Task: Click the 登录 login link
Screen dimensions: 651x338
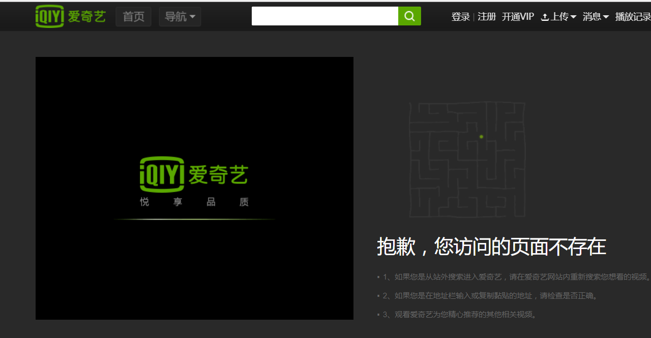Action: pos(460,17)
